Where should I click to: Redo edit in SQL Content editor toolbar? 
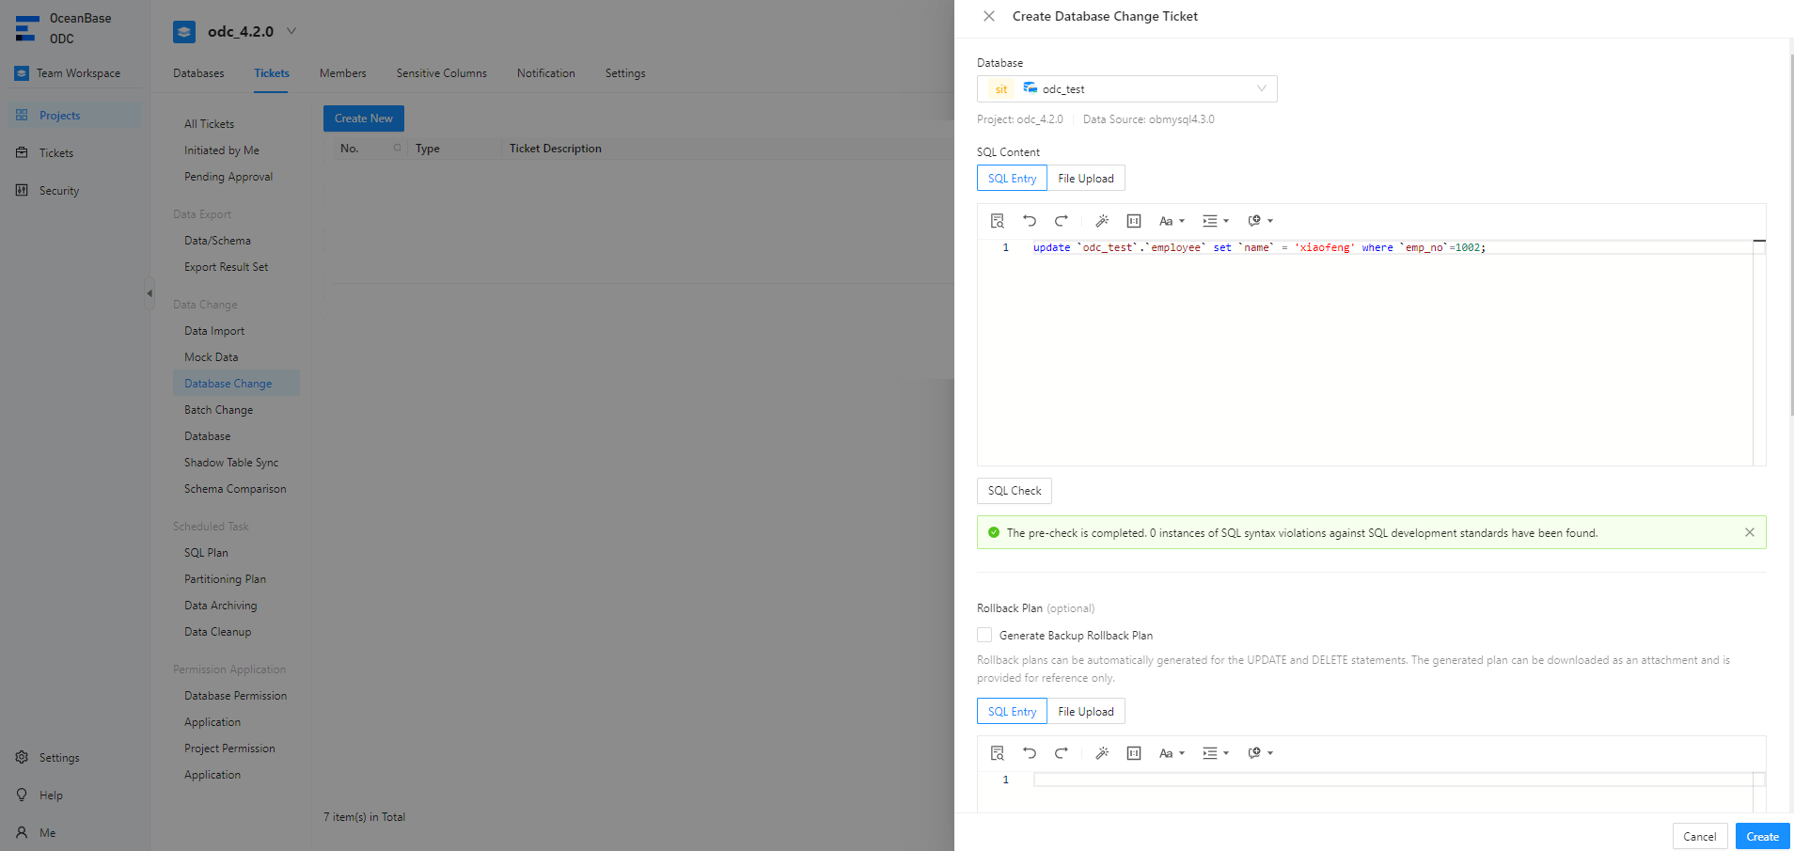coord(1062,221)
